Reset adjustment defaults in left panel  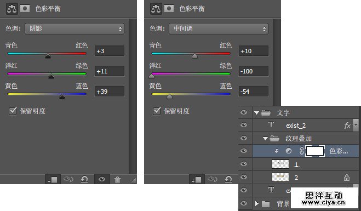84,179
